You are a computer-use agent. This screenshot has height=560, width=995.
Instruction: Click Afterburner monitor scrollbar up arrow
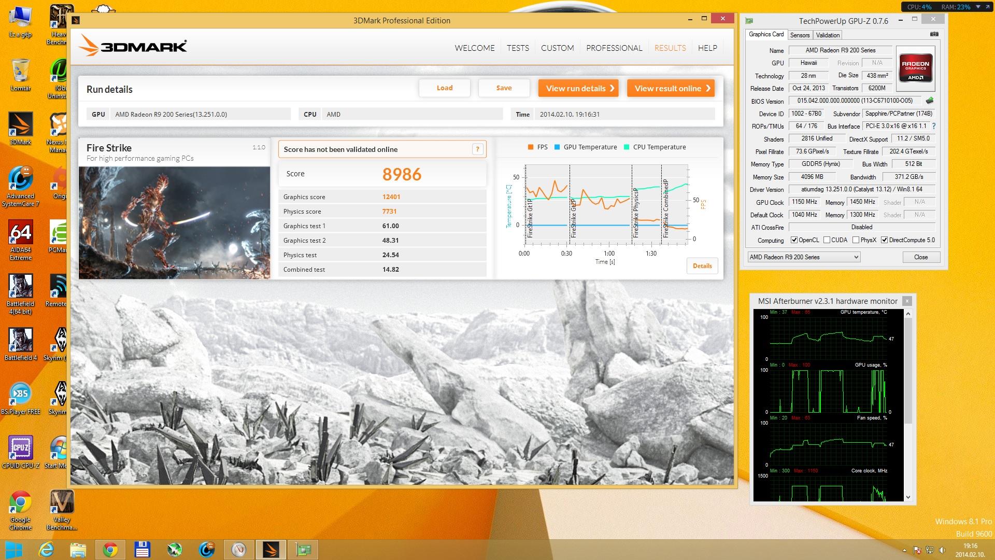click(908, 314)
